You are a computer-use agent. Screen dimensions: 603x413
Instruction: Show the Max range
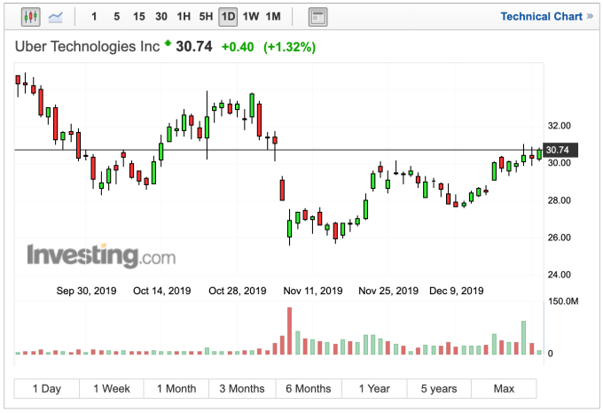(504, 389)
